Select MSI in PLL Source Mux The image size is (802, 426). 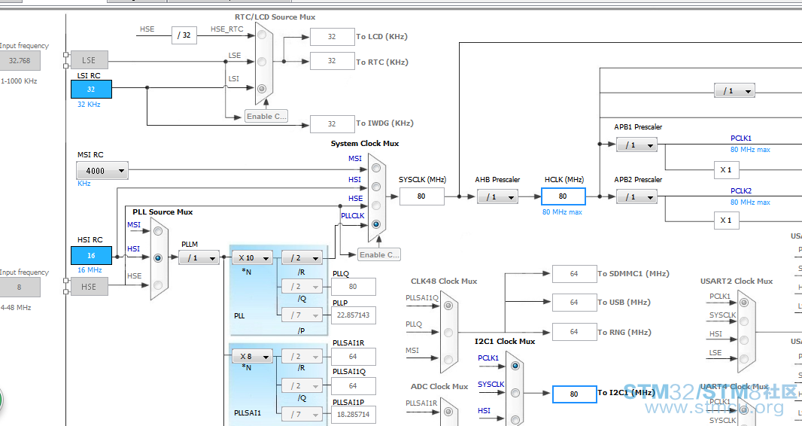158,231
